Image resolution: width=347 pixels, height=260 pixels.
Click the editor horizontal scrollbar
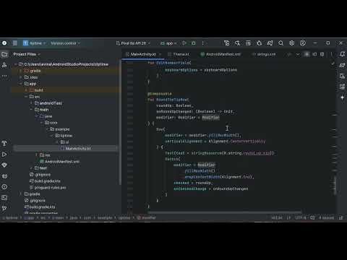point(224,212)
